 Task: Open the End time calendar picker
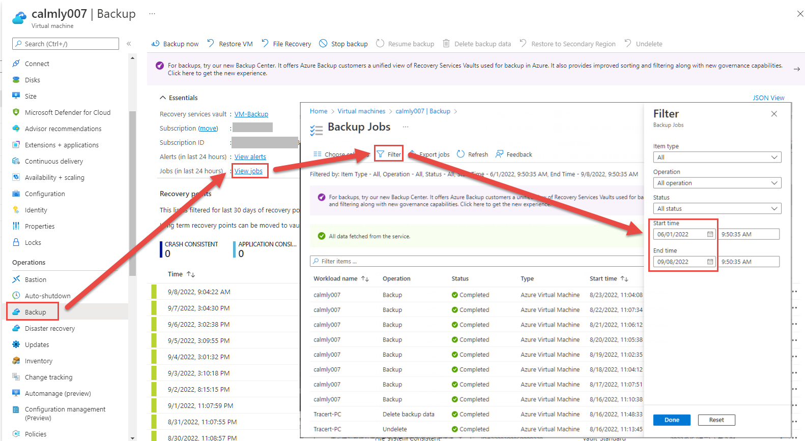(710, 262)
